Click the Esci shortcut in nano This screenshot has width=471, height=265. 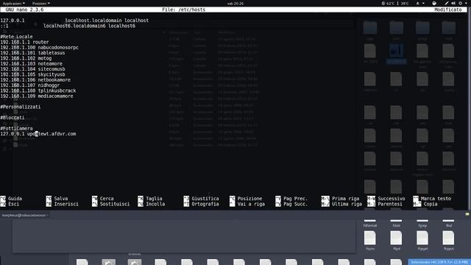coord(10,204)
